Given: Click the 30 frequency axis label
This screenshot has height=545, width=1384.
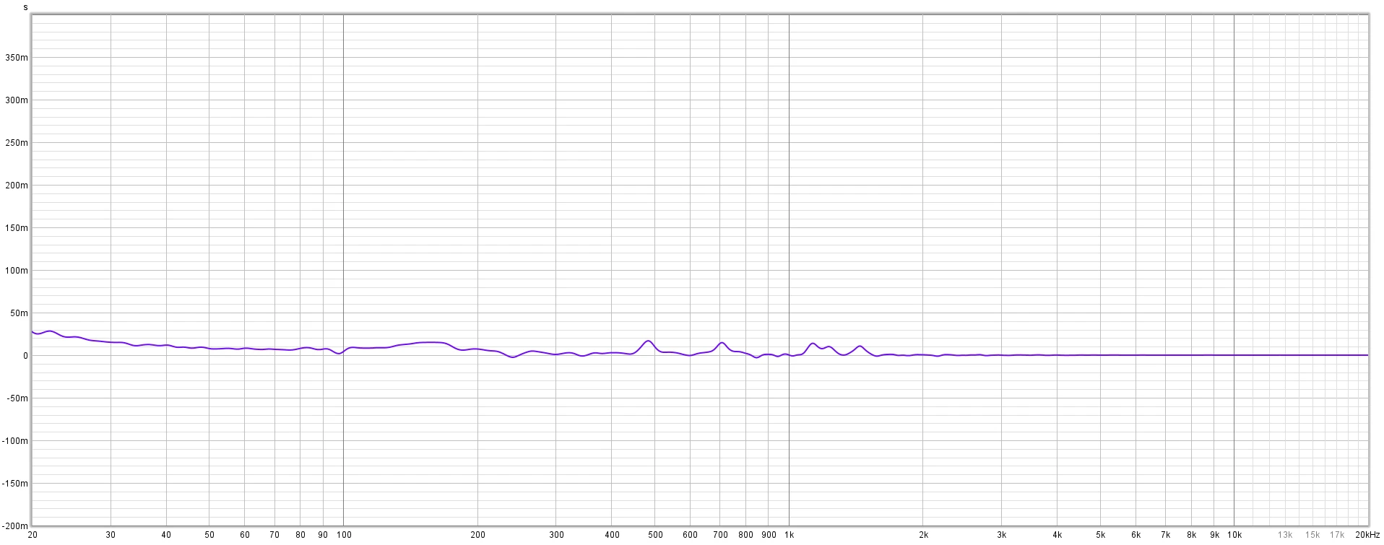Looking at the screenshot, I should (x=111, y=535).
